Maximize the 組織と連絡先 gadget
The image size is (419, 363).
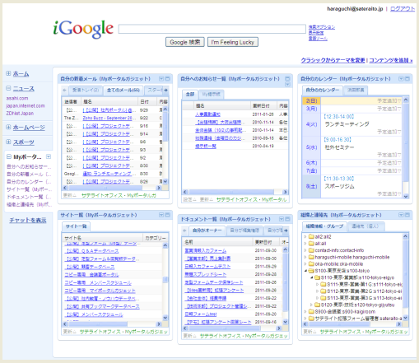(407, 215)
